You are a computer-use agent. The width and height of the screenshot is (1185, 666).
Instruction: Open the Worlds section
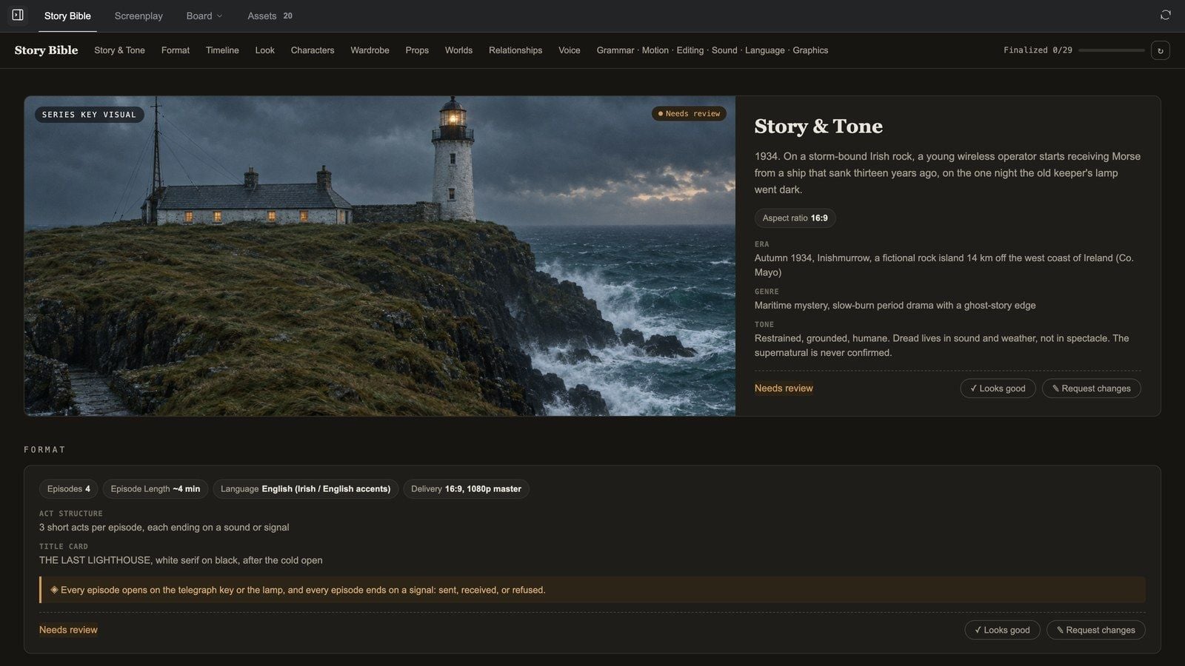(x=458, y=50)
